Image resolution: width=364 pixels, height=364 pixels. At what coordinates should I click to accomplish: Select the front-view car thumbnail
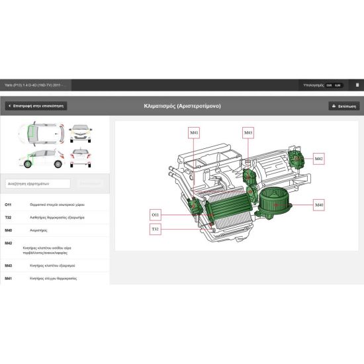coord(81,134)
